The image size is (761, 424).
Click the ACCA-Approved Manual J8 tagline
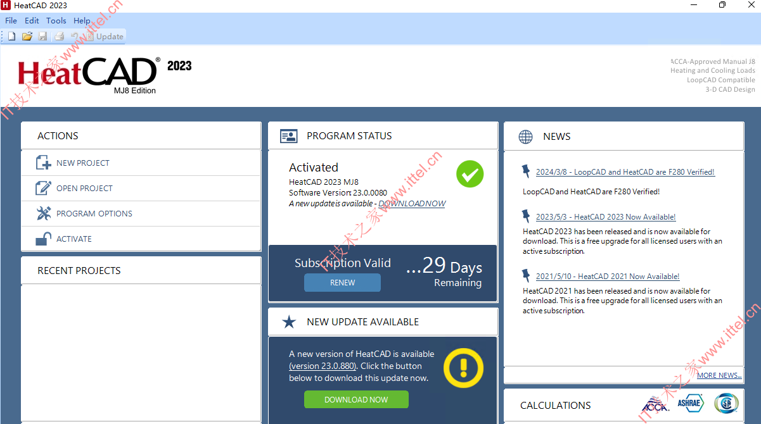pyautogui.click(x=713, y=61)
